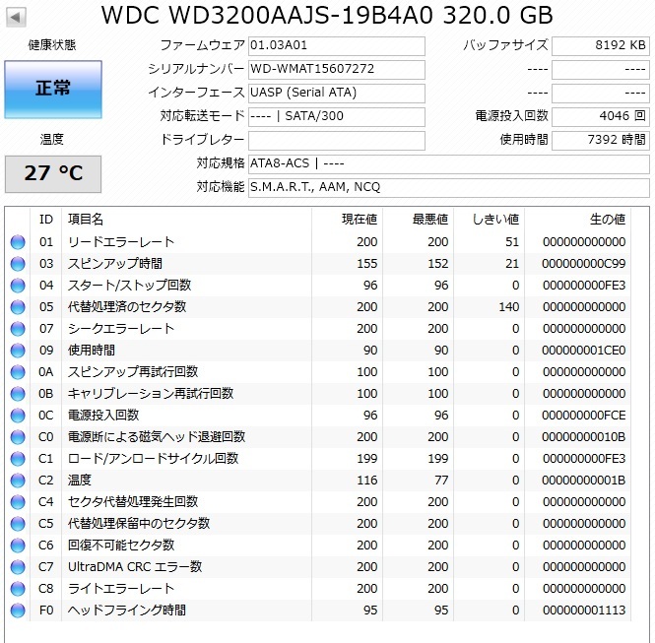
Task: Click the threshold value 140
Action: pos(509,307)
